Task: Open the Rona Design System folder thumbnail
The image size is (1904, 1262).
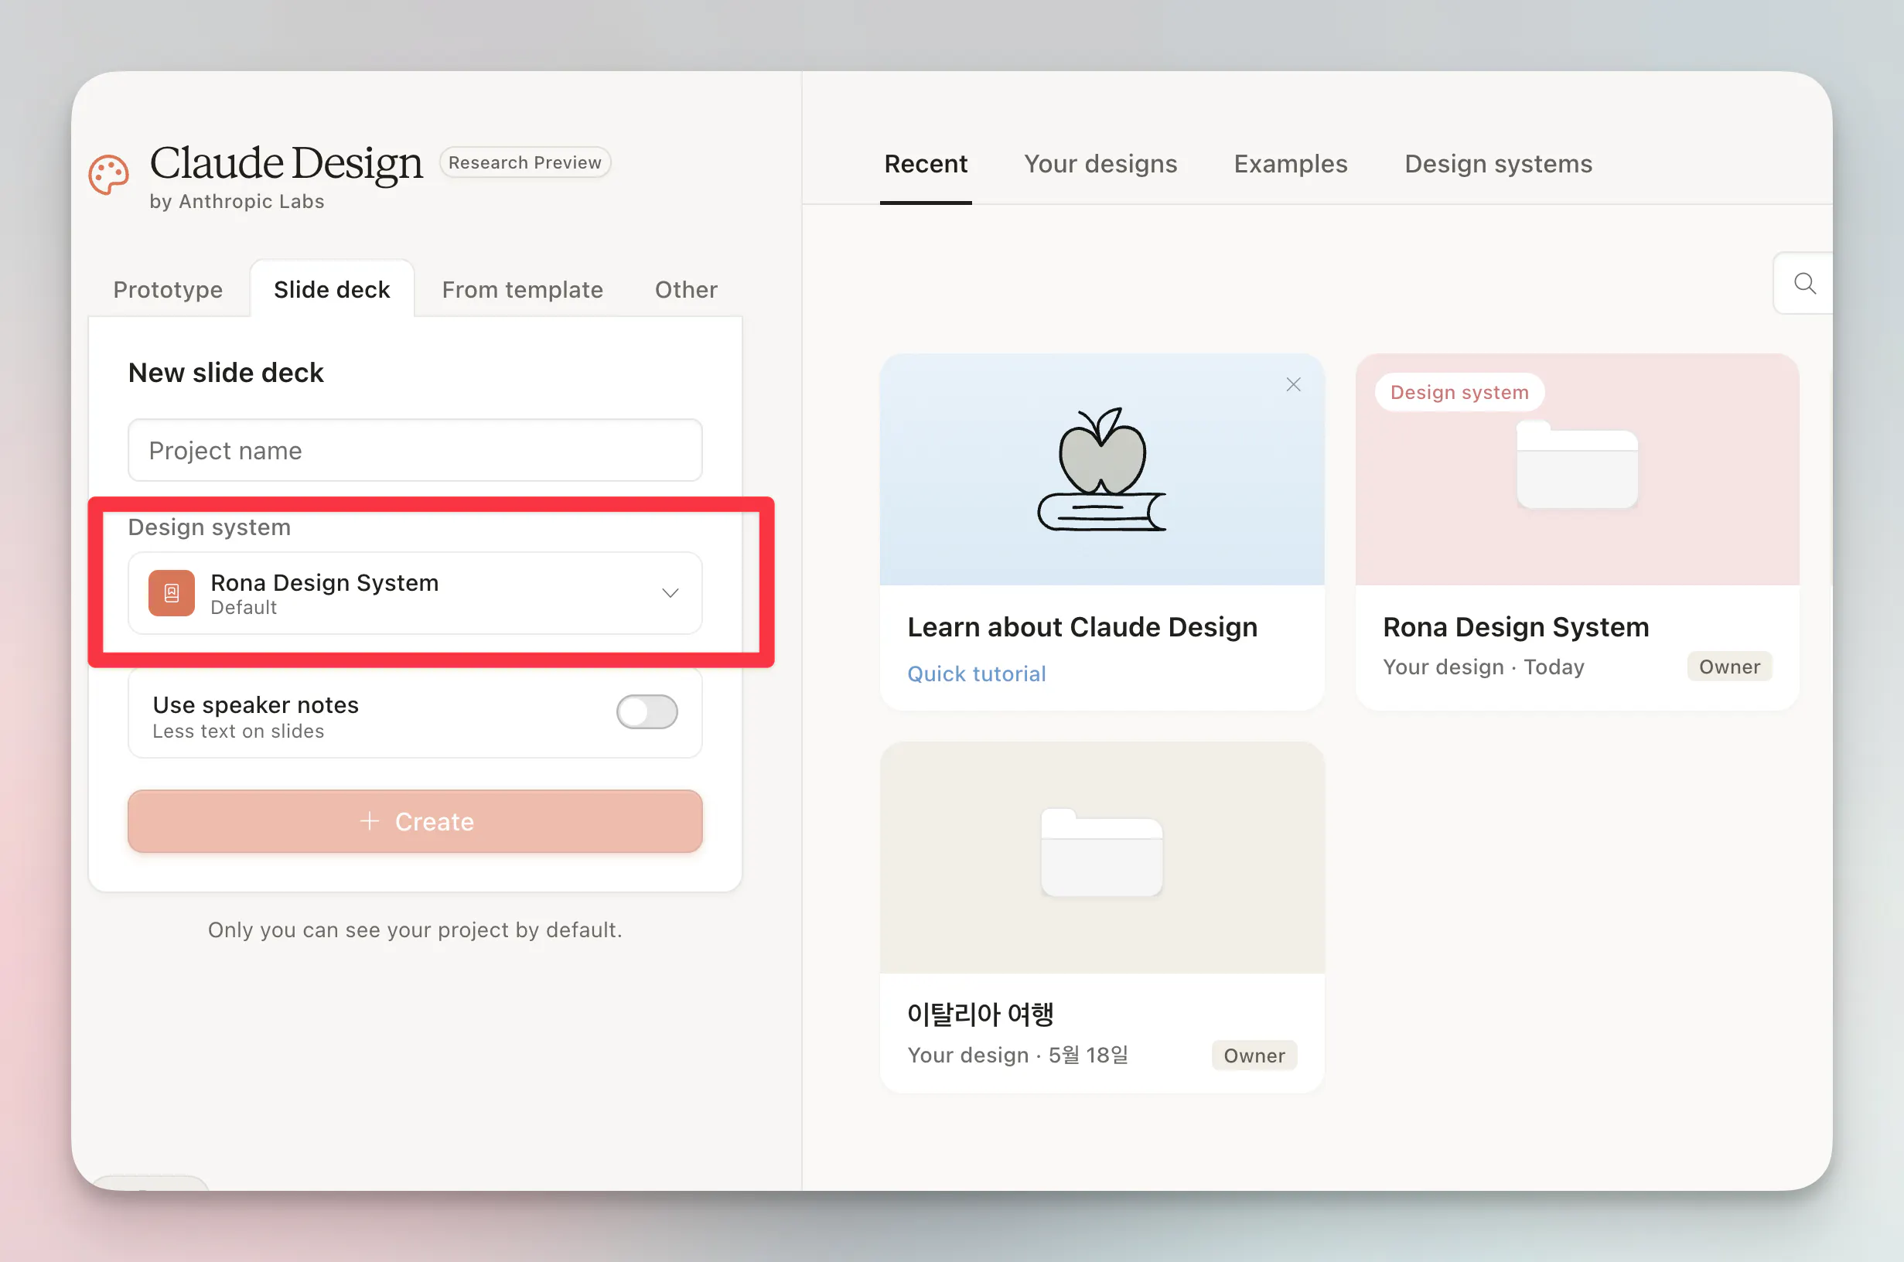Action: tap(1576, 465)
